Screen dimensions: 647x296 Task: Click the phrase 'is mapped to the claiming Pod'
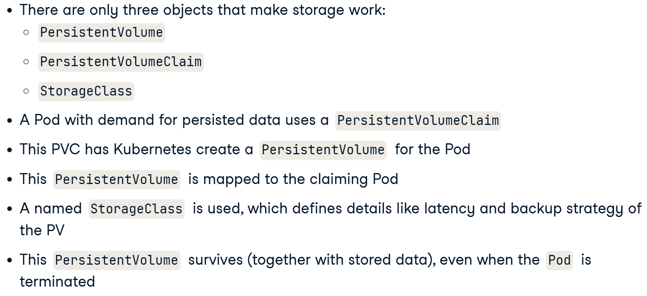coord(293,179)
